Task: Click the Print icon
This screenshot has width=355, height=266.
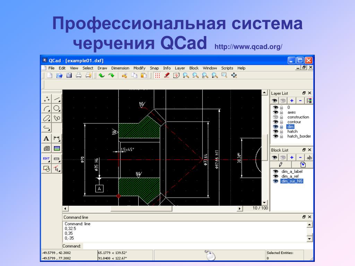Action: point(79,75)
